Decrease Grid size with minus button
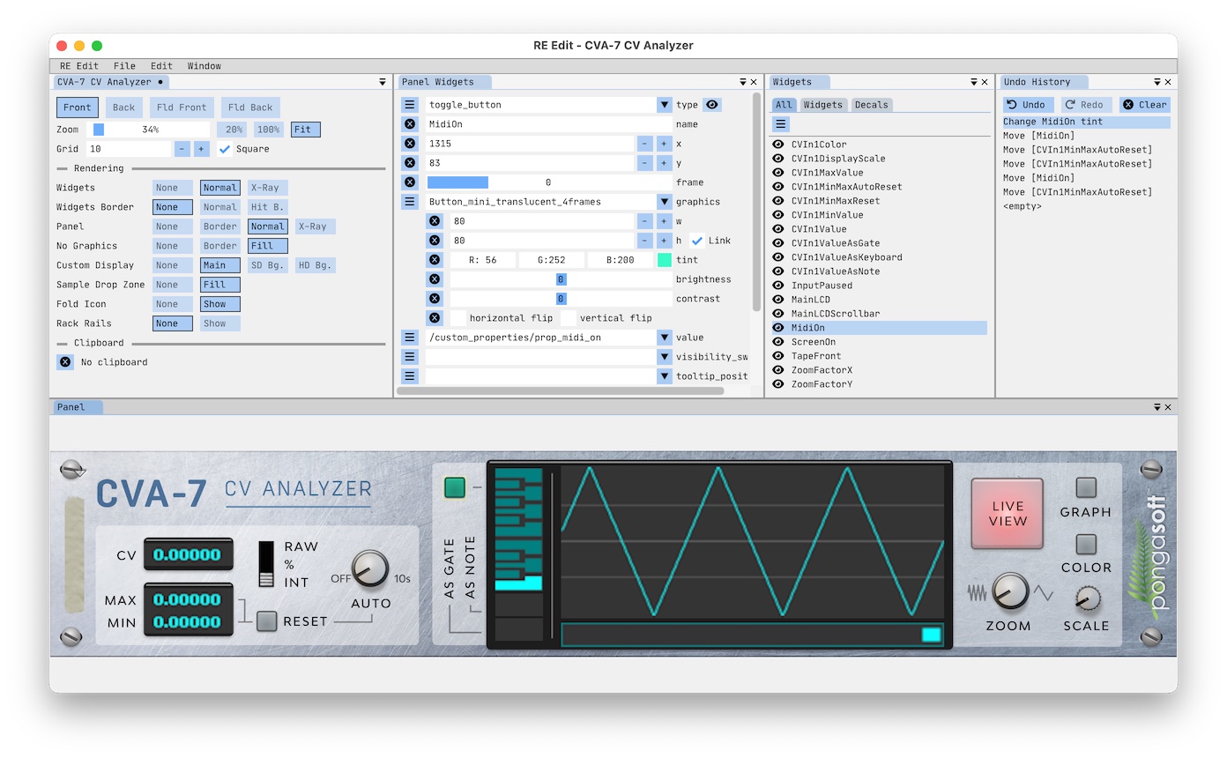Viewport: 1227px width, 758px height. (182, 149)
